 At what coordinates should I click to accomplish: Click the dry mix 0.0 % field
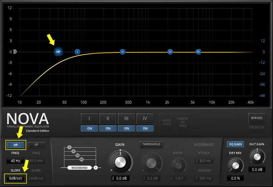[x=235, y=178]
